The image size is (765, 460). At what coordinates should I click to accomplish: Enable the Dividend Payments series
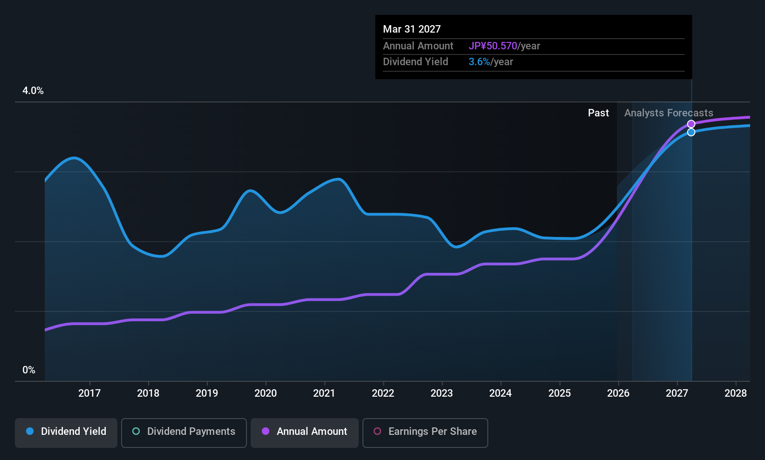tap(184, 433)
